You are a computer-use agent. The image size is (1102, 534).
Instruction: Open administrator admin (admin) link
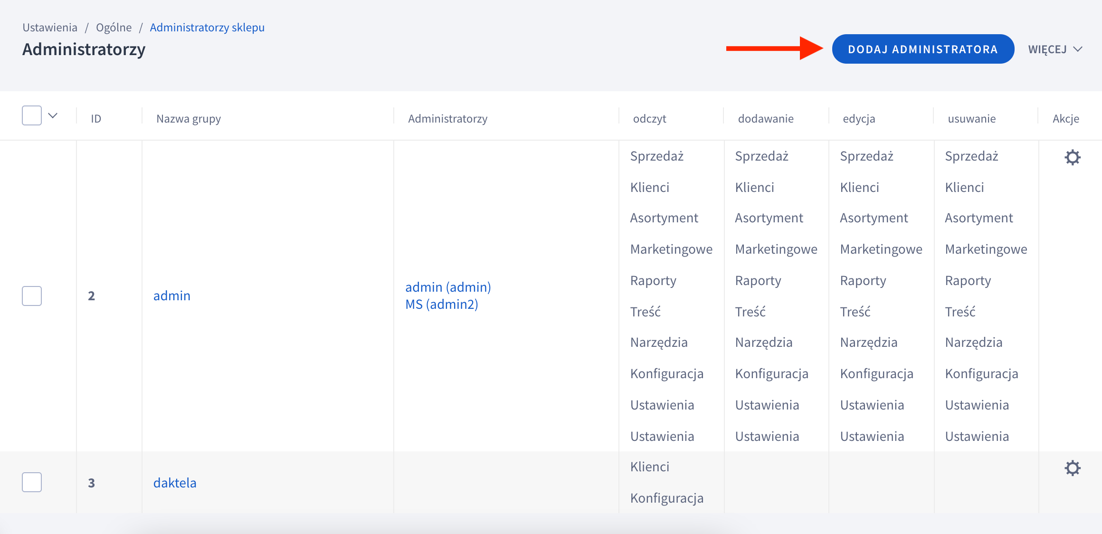(x=448, y=287)
